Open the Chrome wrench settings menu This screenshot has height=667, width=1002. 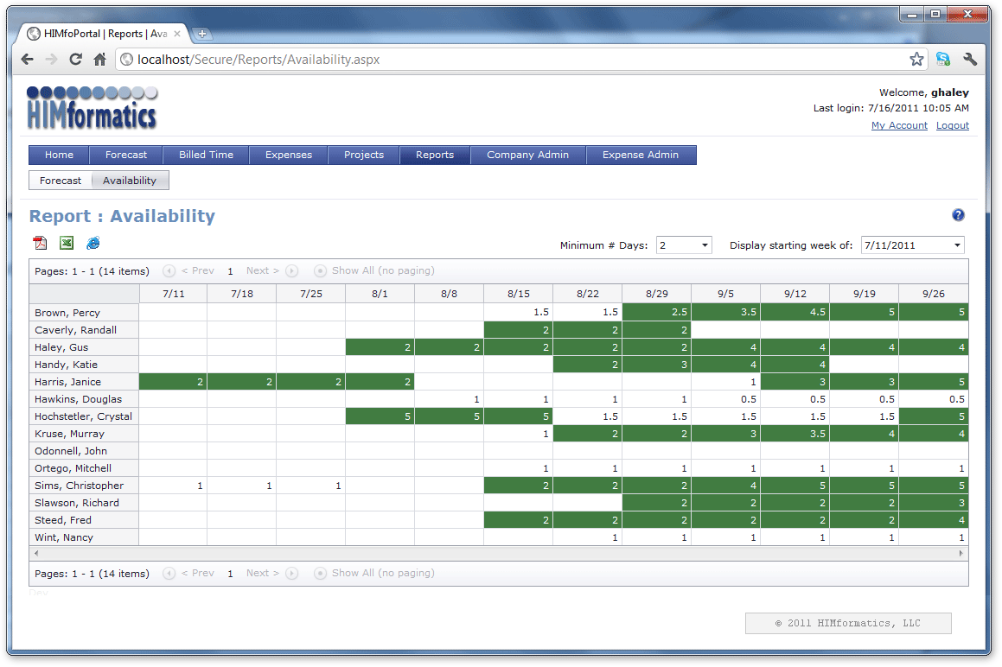[970, 60]
